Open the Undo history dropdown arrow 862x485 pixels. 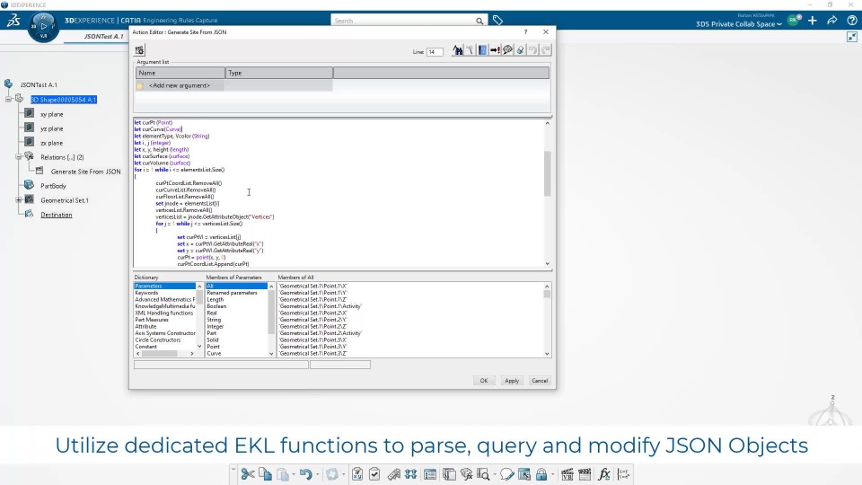(x=317, y=474)
